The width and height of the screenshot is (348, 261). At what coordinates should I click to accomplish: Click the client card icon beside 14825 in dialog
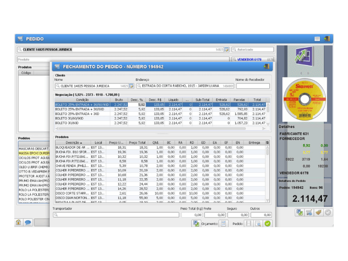(131, 86)
